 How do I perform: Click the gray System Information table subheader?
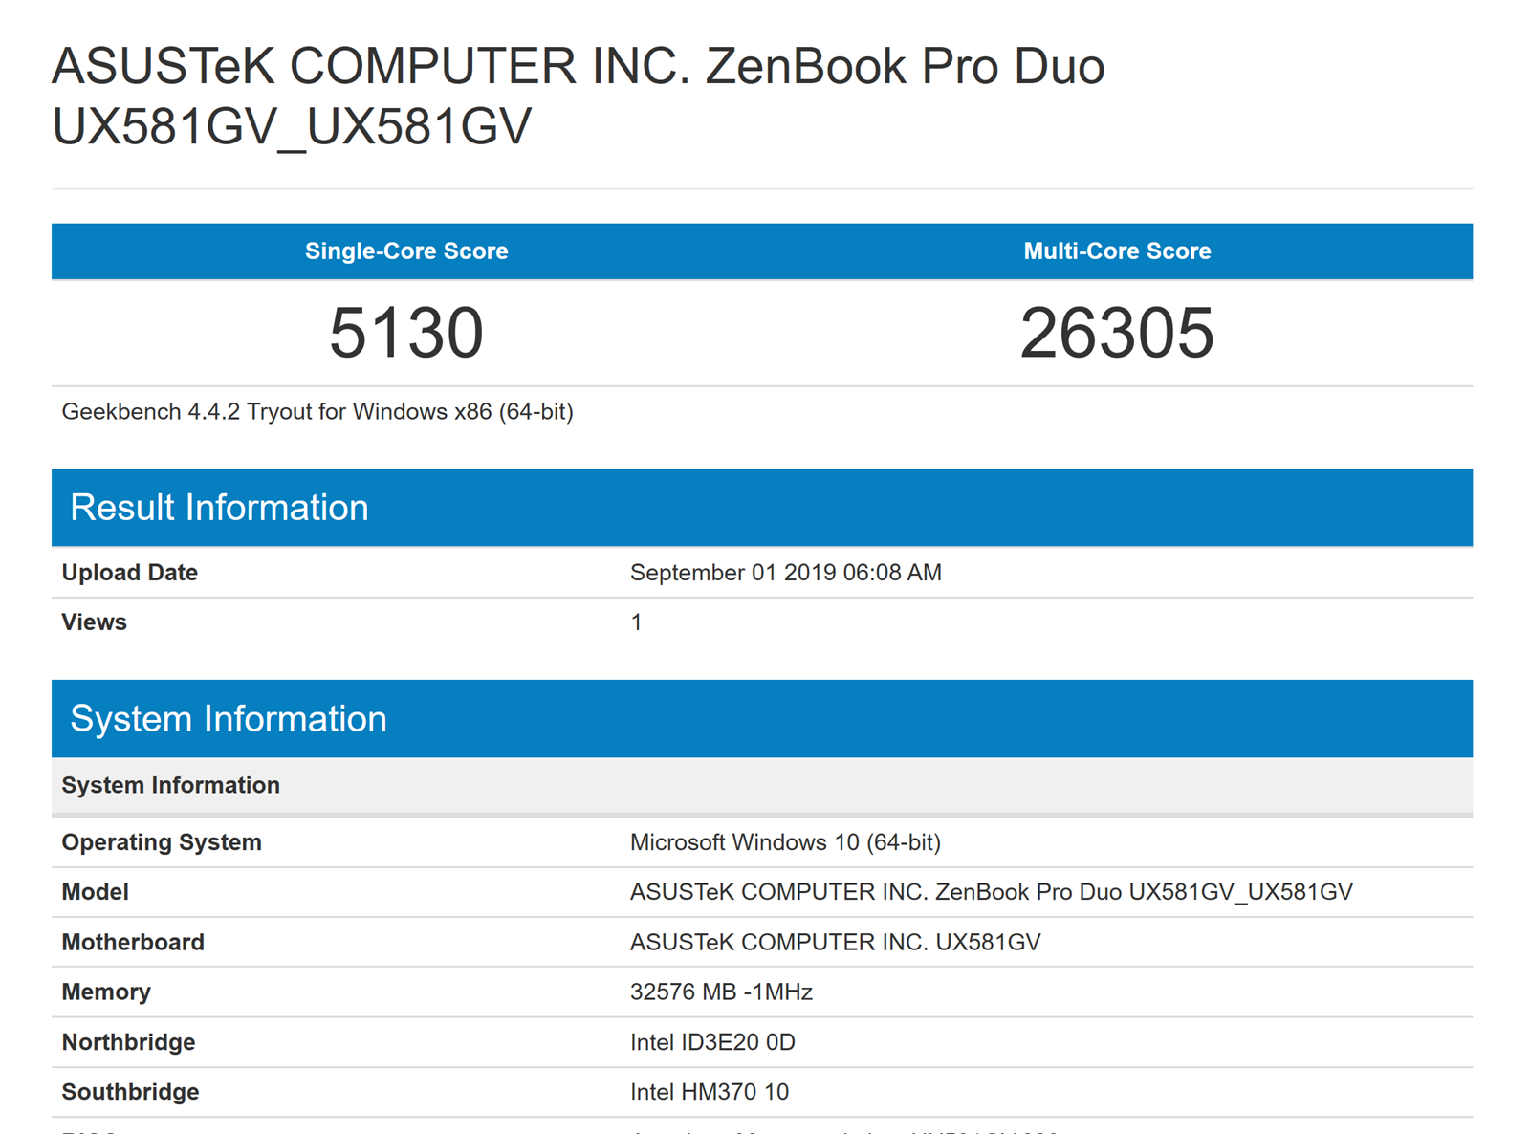pos(171,785)
